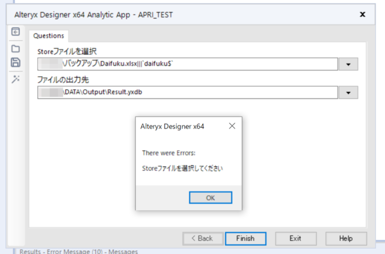Screen dimensions: 385x254
Task: Click the 'Storeファイルを選択' label
Action: [67, 52]
